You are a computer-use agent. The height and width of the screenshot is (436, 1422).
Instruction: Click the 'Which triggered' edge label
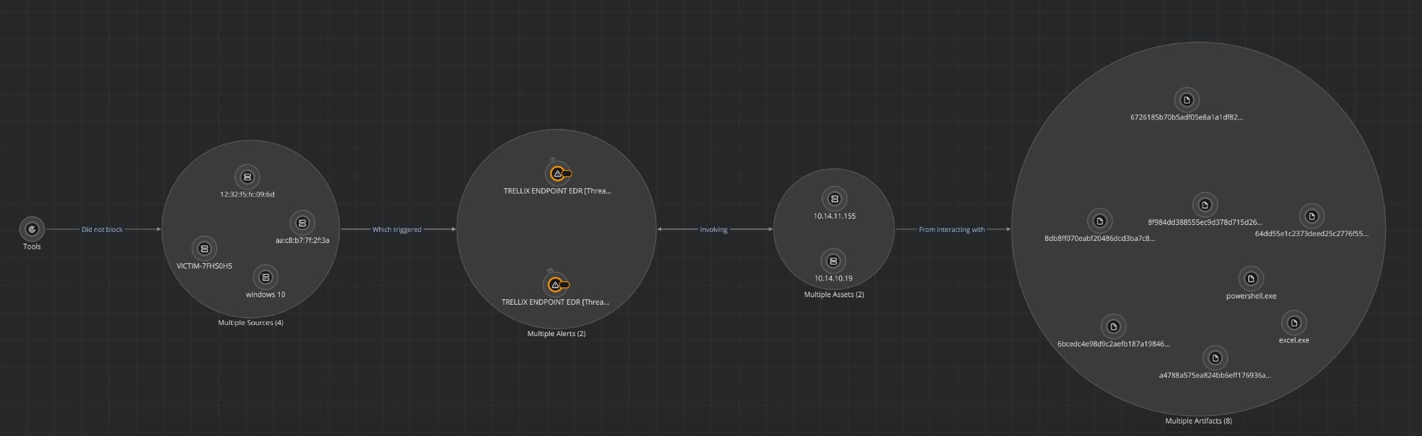tap(397, 230)
